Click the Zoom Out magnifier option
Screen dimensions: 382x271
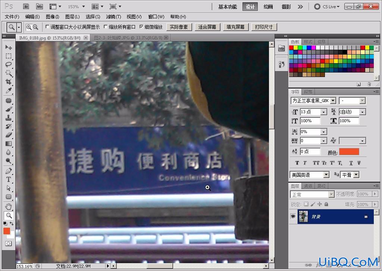pos(35,27)
